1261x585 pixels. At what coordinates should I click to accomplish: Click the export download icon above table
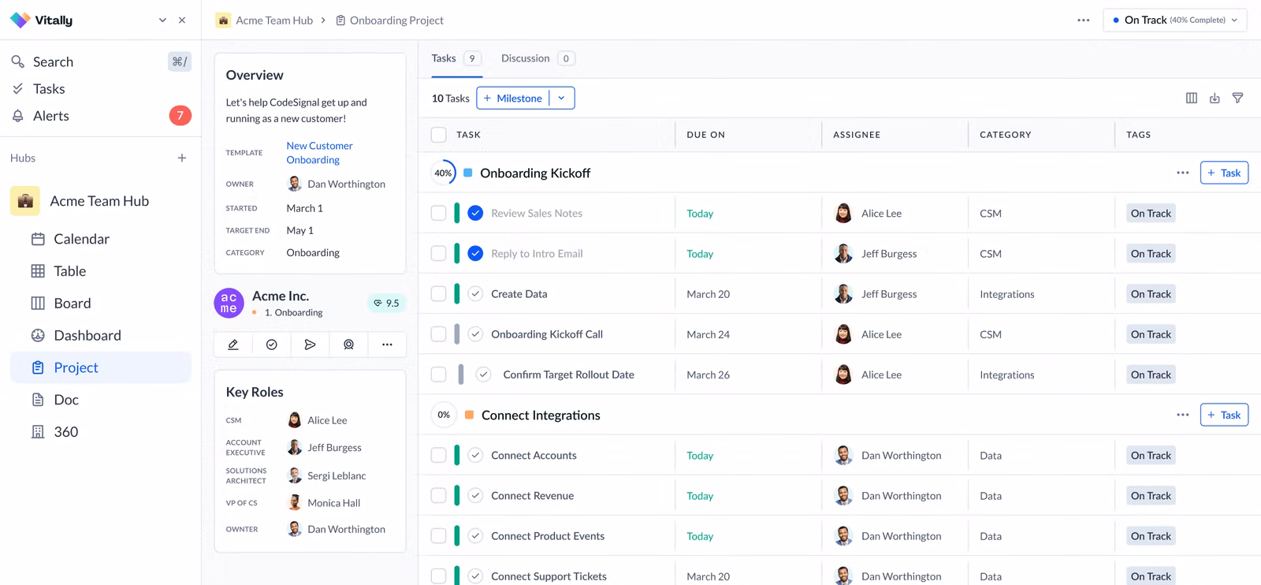pyautogui.click(x=1215, y=98)
